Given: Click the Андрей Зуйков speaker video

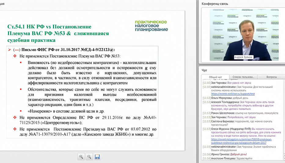Looking at the screenshot, I should [244, 35].
